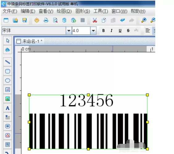Open the 查看(V) menu
The height and width of the screenshot is (154, 174).
[x=46, y=11]
